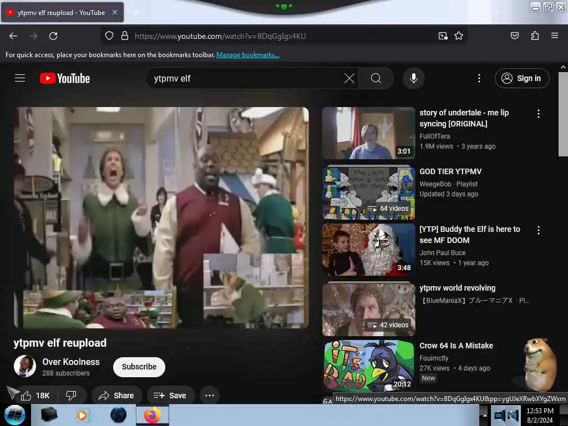
Task: Click the Foulmcfly channel name
Action: [x=434, y=358]
